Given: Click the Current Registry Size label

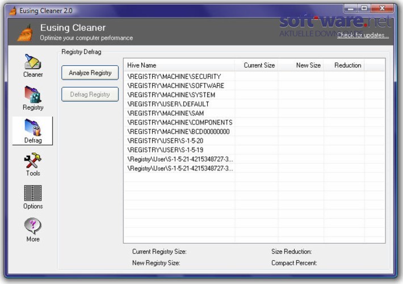Looking at the screenshot, I should pyautogui.click(x=159, y=252).
